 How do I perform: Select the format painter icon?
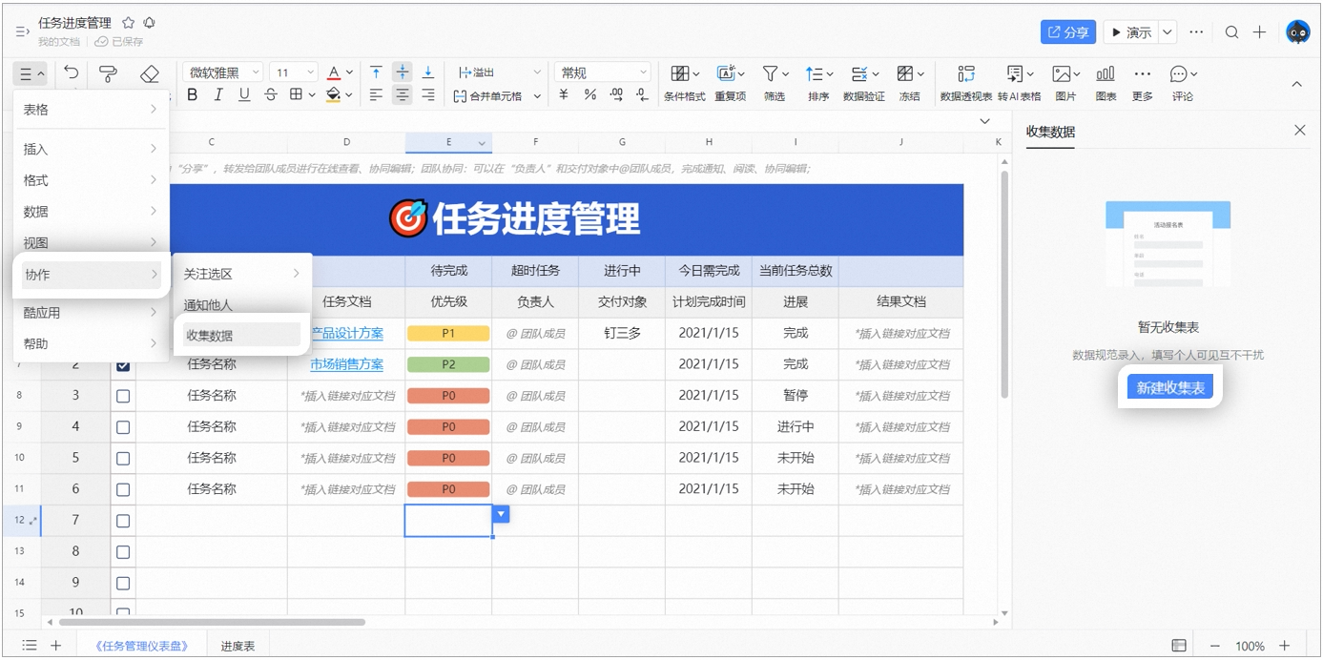click(x=110, y=73)
